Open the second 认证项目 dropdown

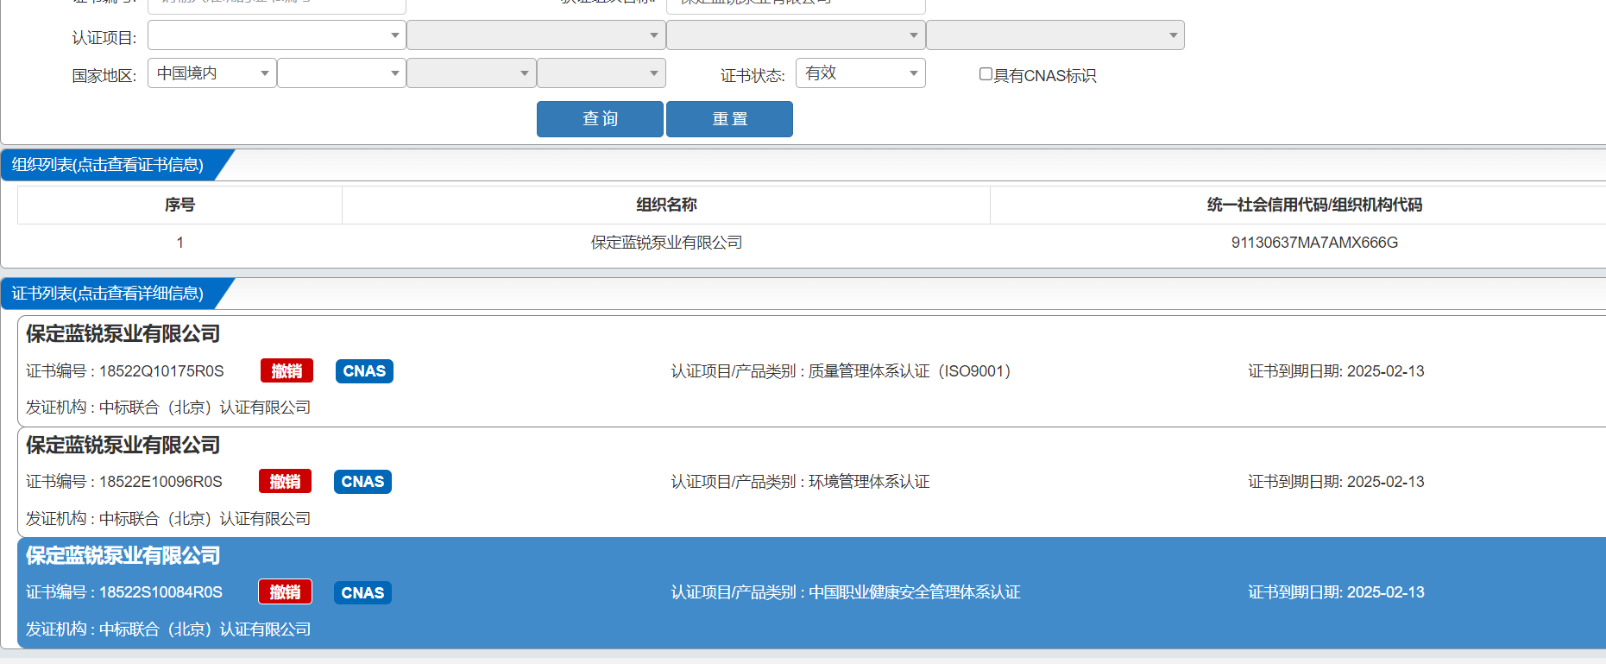pyautogui.click(x=536, y=35)
